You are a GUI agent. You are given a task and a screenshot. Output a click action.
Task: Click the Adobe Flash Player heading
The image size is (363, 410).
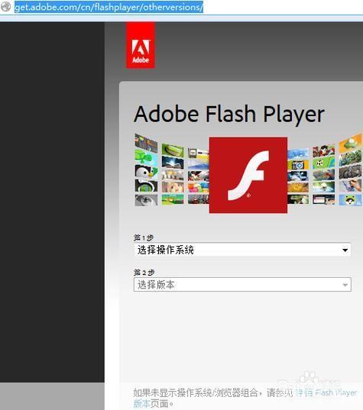coord(229,115)
